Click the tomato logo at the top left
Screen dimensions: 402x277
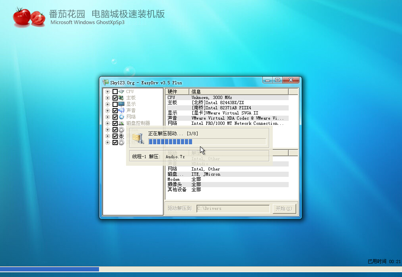tap(29, 17)
